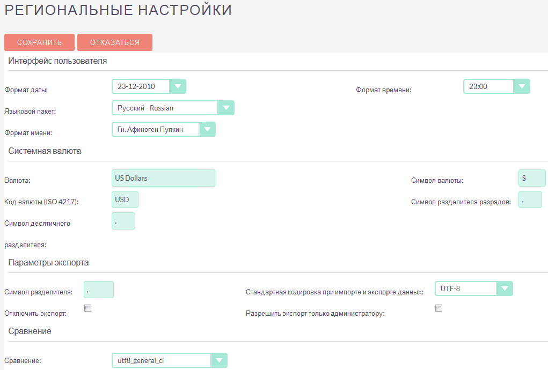The height and width of the screenshot is (370, 548).
Task: Click the "US Dollars" currency field
Action: pyautogui.click(x=163, y=177)
